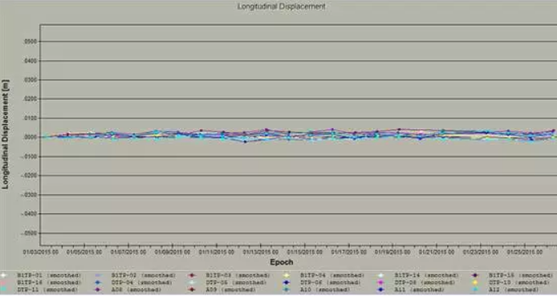Screen dimensions: 557x297
Task: Click the .0500 value on the vertical axis
Action: (30, 42)
